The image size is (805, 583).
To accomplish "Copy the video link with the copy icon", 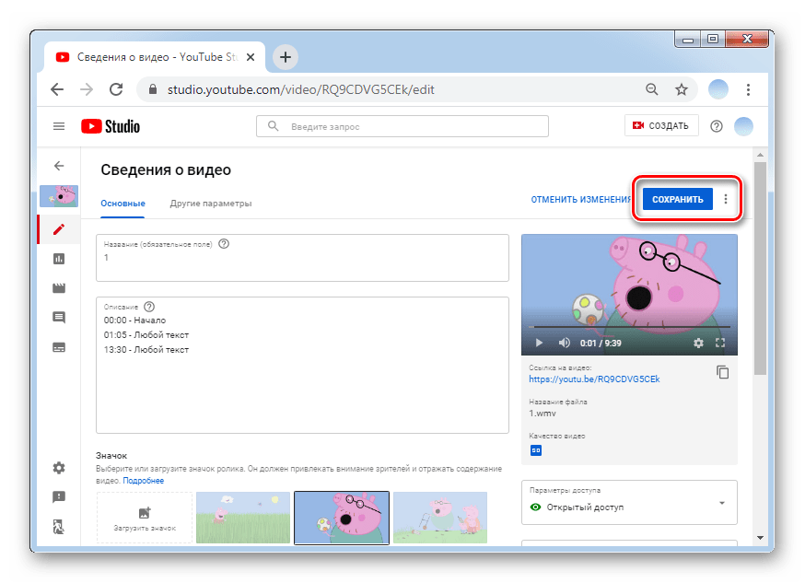I will 723,372.
